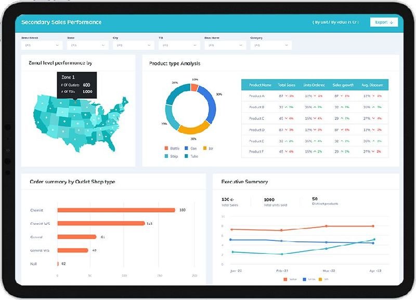The height and width of the screenshot is (300, 416).
Task: Click the Export button
Action: click(384, 22)
